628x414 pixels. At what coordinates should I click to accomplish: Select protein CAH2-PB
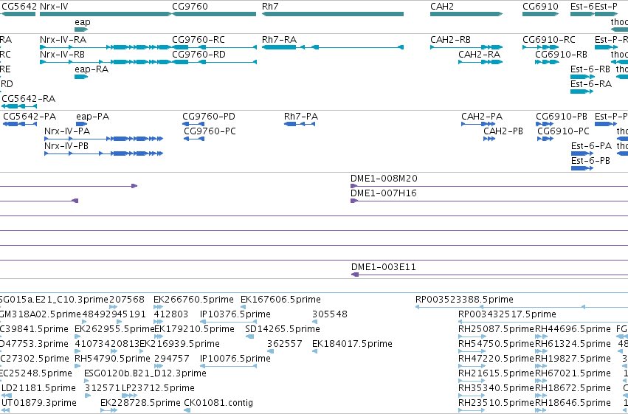click(489, 139)
